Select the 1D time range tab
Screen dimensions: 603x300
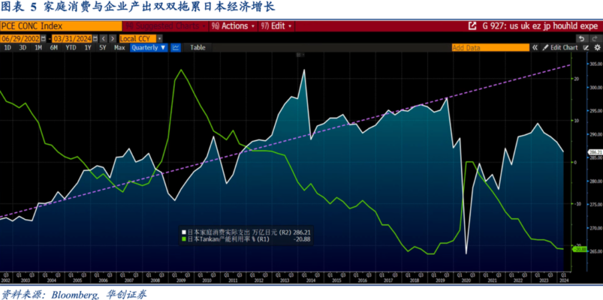tap(8, 47)
